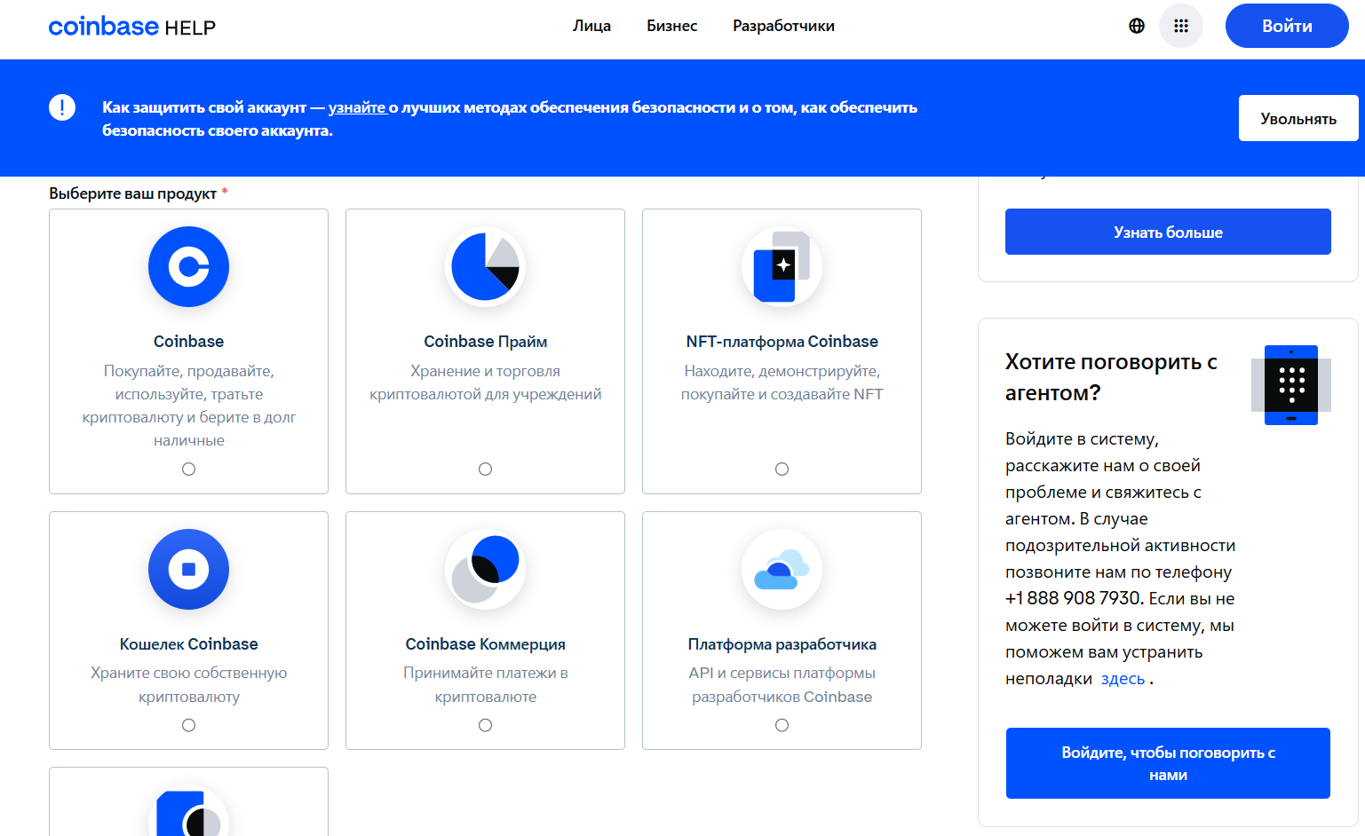The height and width of the screenshot is (836, 1365).
Task: Click the Кошелек Coinbase card title
Action: tap(188, 644)
